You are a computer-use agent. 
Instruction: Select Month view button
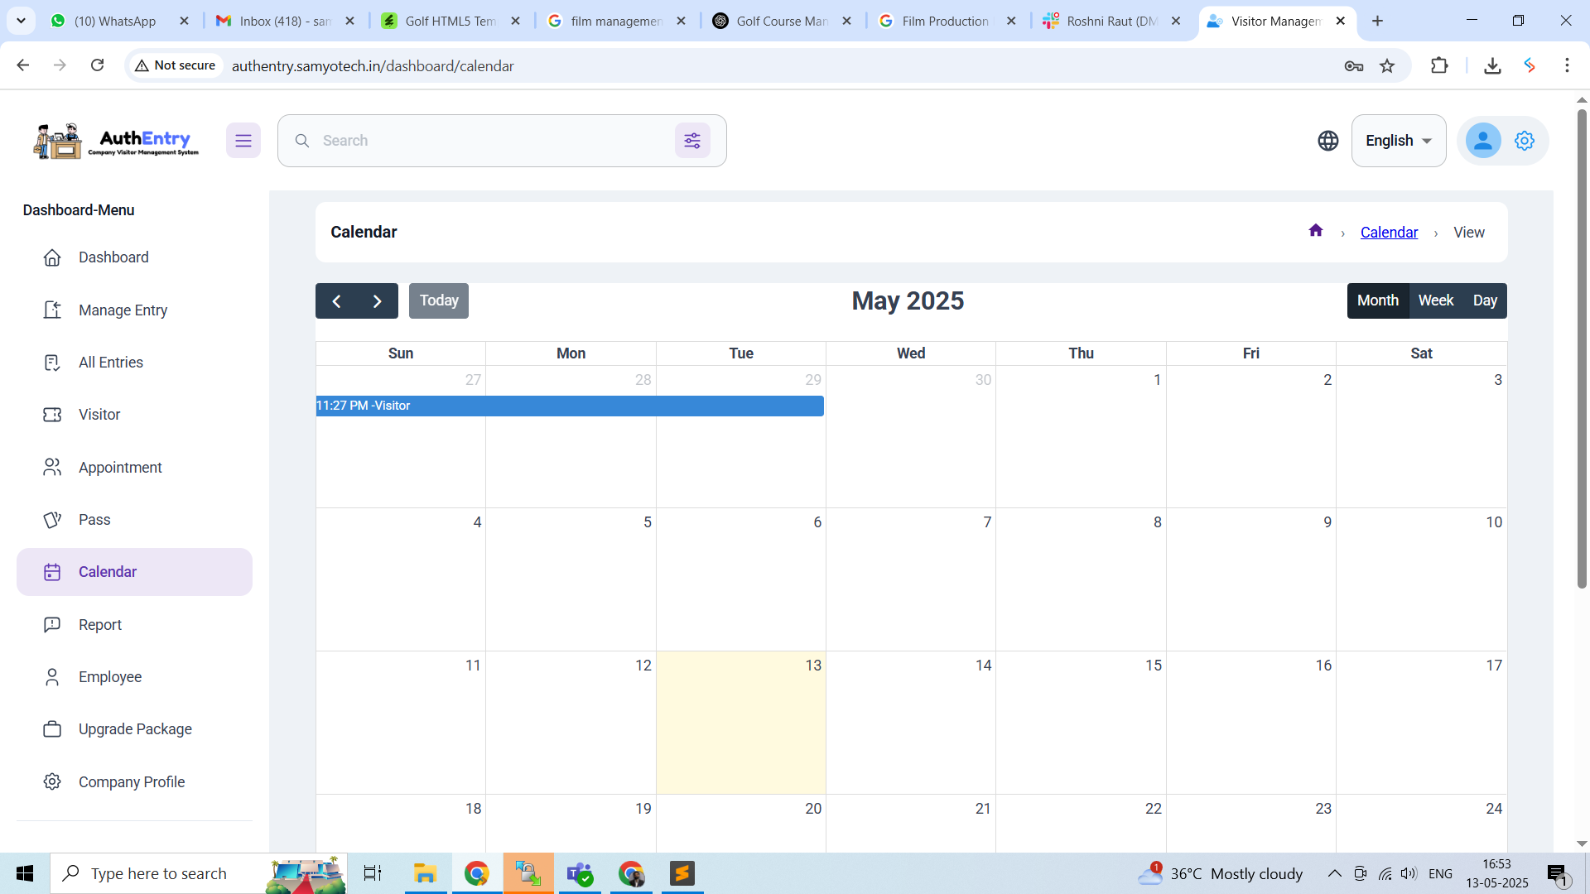pos(1377,300)
